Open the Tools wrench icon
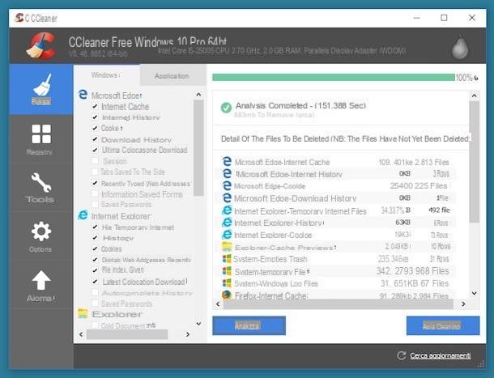The width and height of the screenshot is (494, 378). (41, 182)
